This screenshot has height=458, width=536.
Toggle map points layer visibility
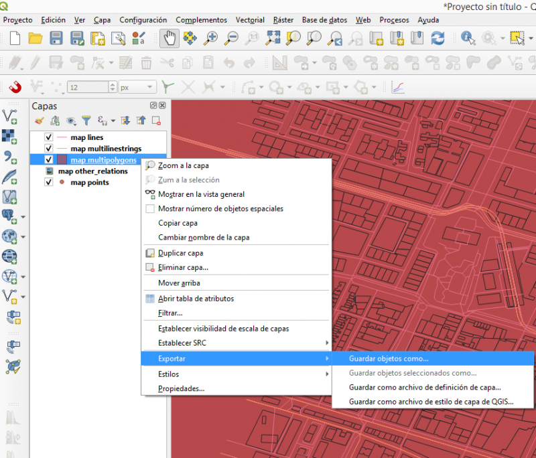(x=48, y=181)
